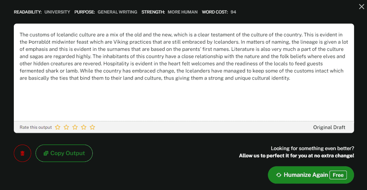
Task: Close the dialog with X icon
Action: [x=362, y=7]
